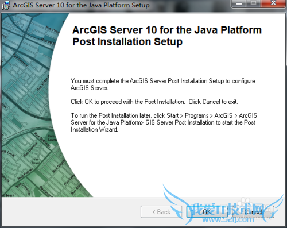Screen dimensions: 287x228
Task: Click the maximize window button
Action: click(x=254, y=3)
